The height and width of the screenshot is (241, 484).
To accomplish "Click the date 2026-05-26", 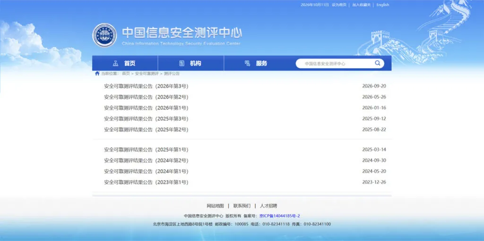I will pyautogui.click(x=374, y=97).
